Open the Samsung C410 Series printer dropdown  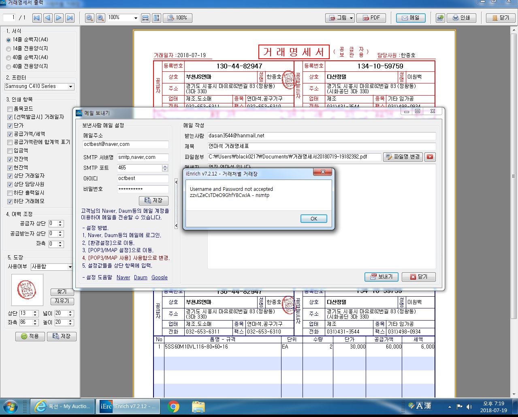(71, 86)
